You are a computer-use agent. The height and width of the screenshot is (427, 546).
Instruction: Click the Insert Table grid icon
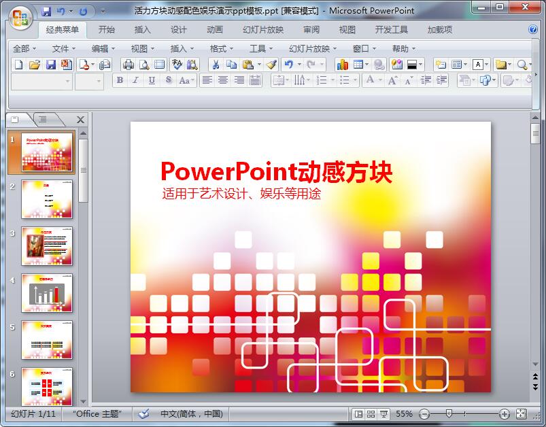358,65
